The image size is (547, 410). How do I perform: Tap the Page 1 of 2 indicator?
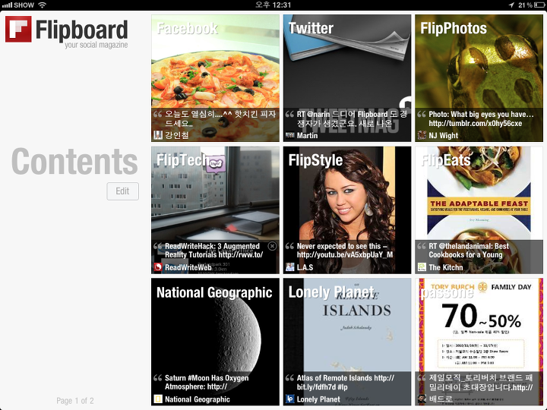(x=75, y=401)
